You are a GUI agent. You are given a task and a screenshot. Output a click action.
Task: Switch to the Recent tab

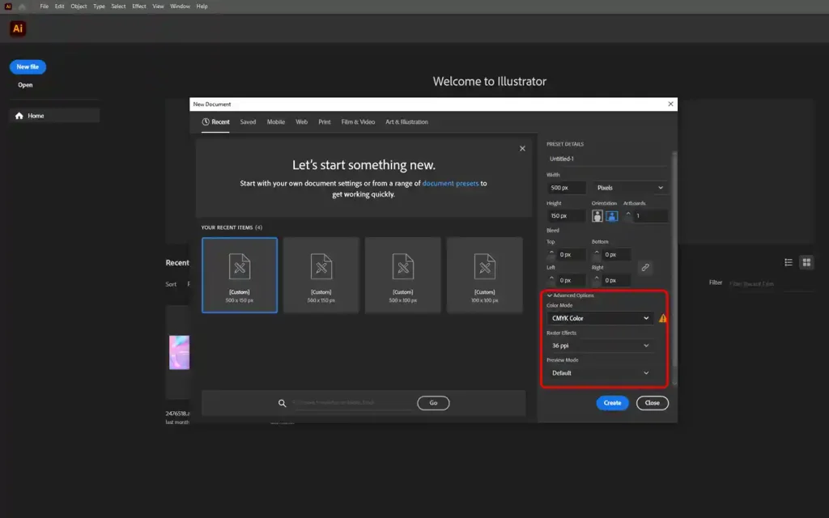(215, 122)
